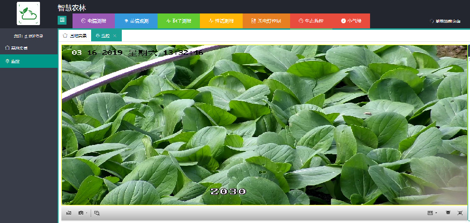This screenshot has width=470, height=223.
Task: Select 监控 in the left sidebar
Action: pos(29,61)
